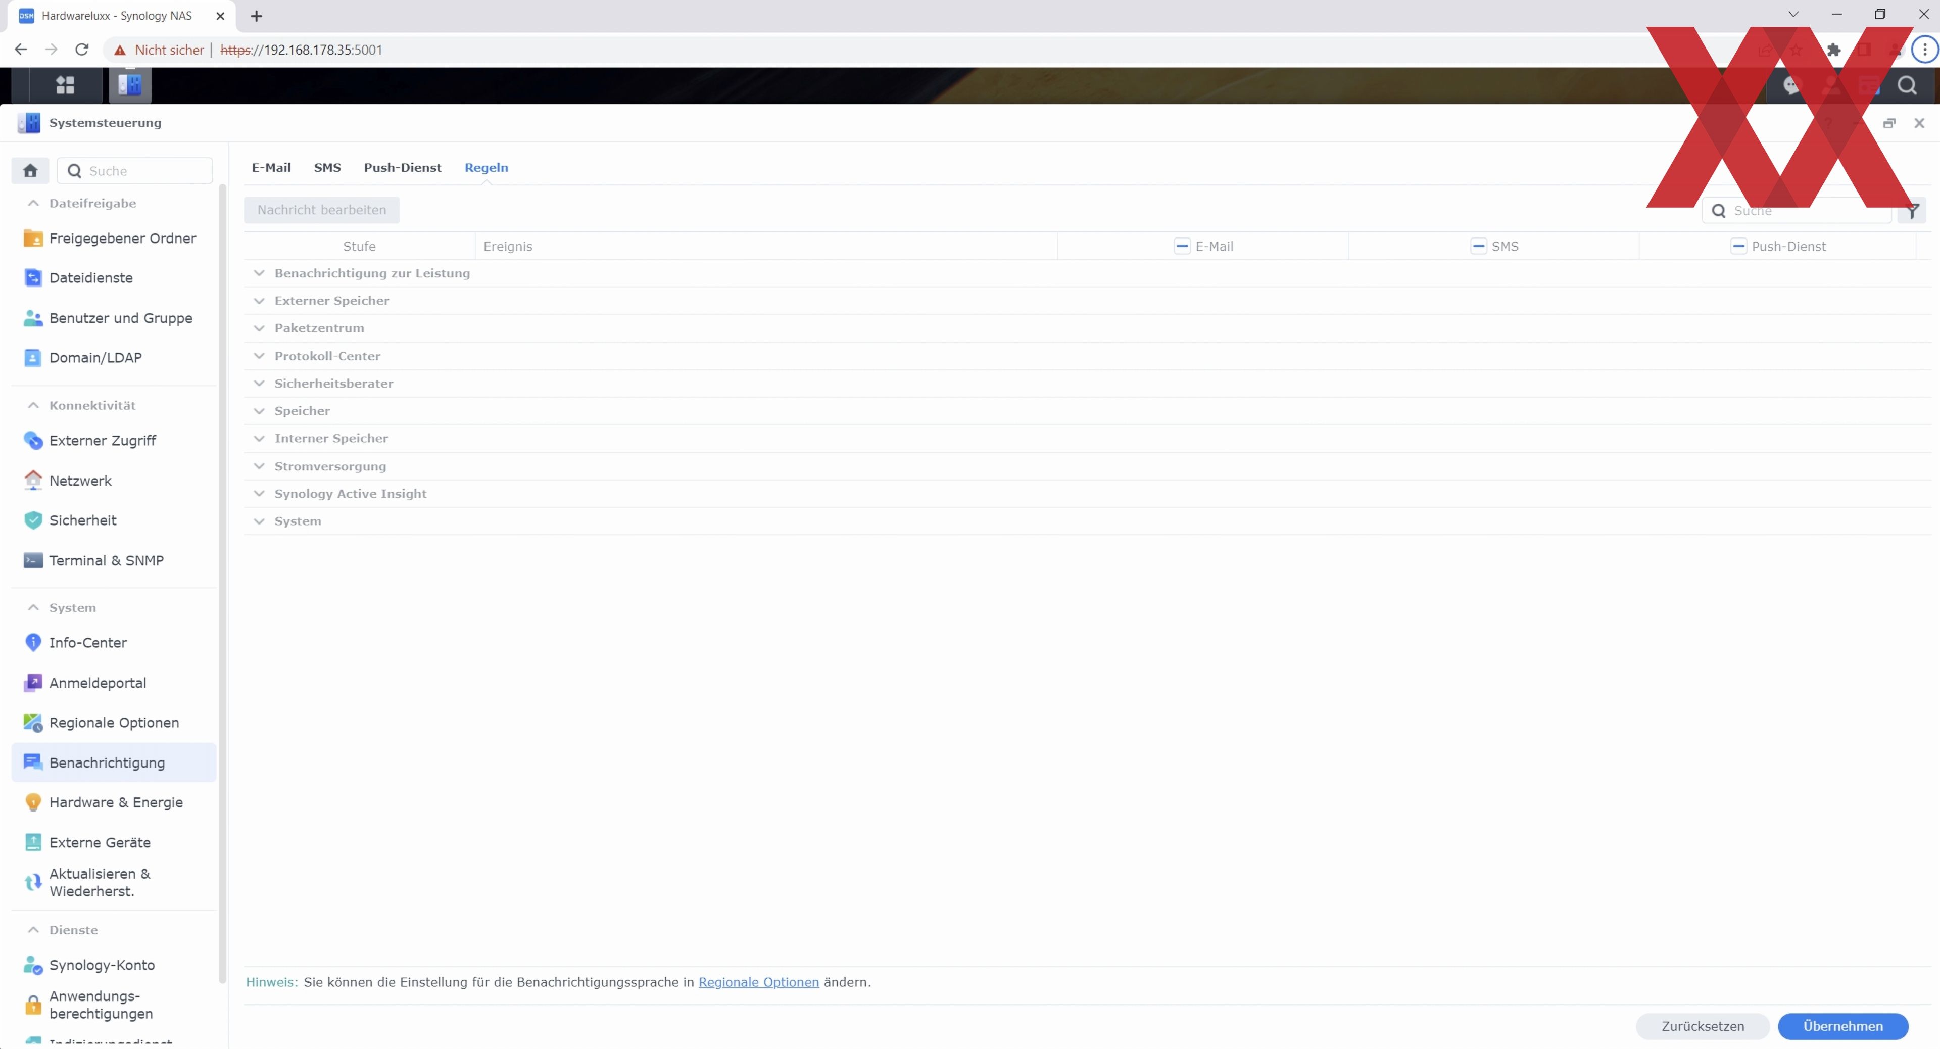Open Info-Center
The width and height of the screenshot is (1940, 1049).
(115, 642)
